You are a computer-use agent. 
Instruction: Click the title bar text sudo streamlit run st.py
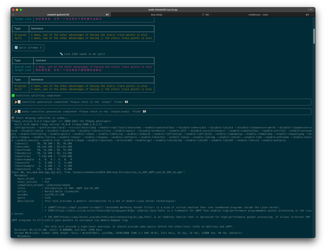click(x=163, y=10)
